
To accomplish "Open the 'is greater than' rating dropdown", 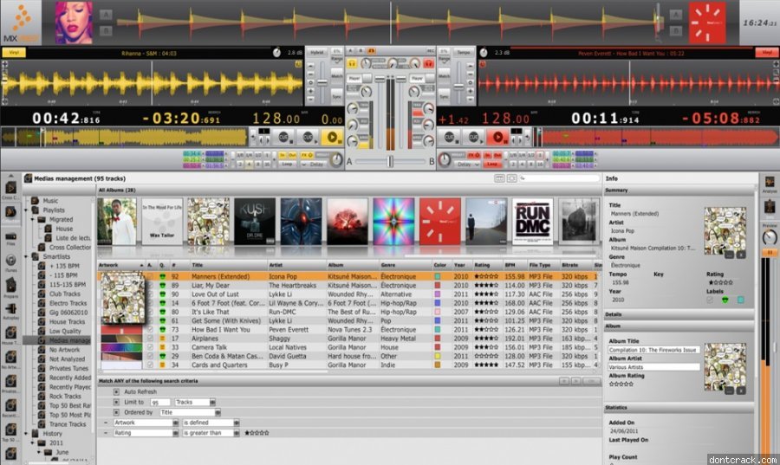I will (x=208, y=433).
